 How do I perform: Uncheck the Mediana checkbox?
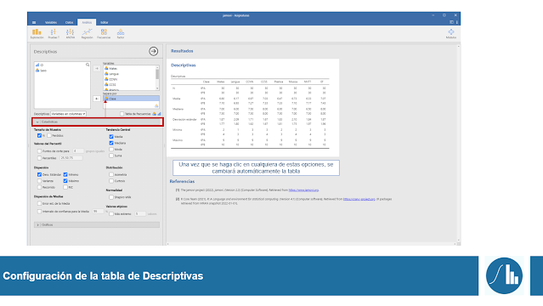pyautogui.click(x=111, y=143)
